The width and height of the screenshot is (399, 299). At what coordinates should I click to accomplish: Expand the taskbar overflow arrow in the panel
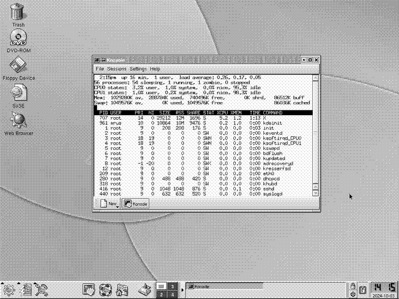point(183,290)
